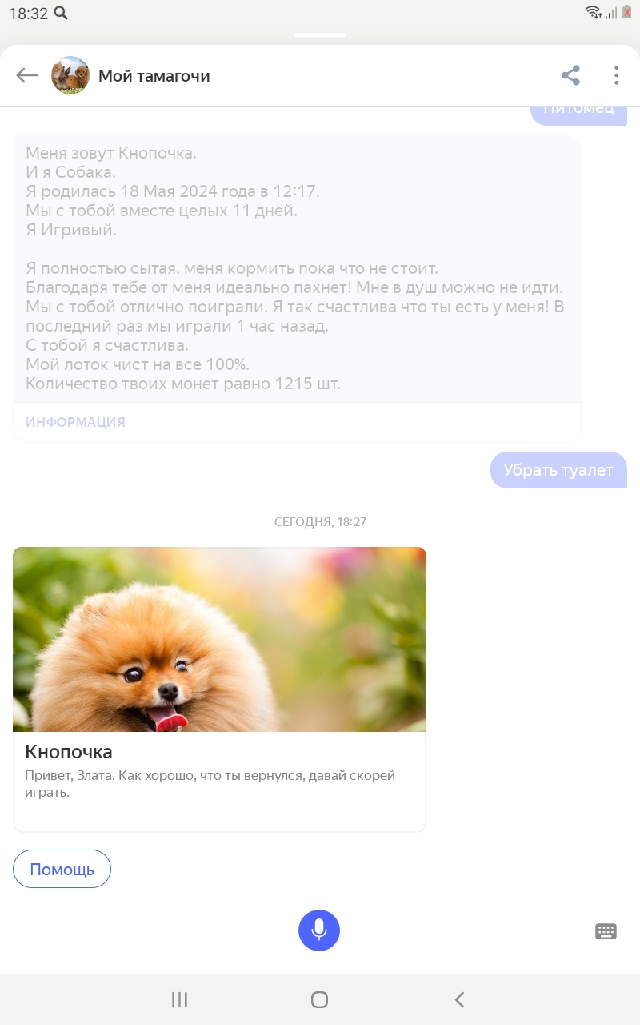Viewport: 640px width, 1025px height.
Task: Select the Убрать туалет message bubble
Action: click(558, 470)
